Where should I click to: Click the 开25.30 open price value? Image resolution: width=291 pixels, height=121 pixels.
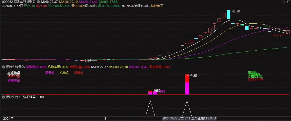(x=30, y=6)
